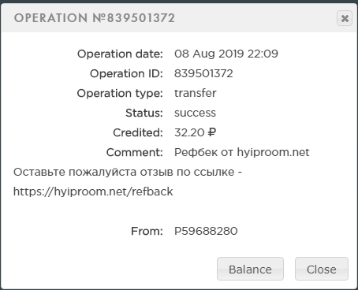Viewport: 358px width, 290px height.
Task: Click the Comment label
Action: pyautogui.click(x=135, y=152)
